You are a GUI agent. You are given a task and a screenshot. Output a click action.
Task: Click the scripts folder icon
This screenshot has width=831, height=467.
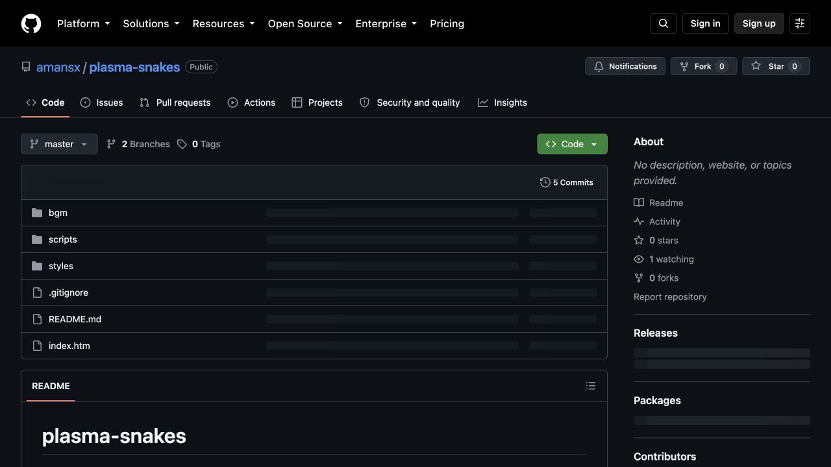tap(37, 239)
